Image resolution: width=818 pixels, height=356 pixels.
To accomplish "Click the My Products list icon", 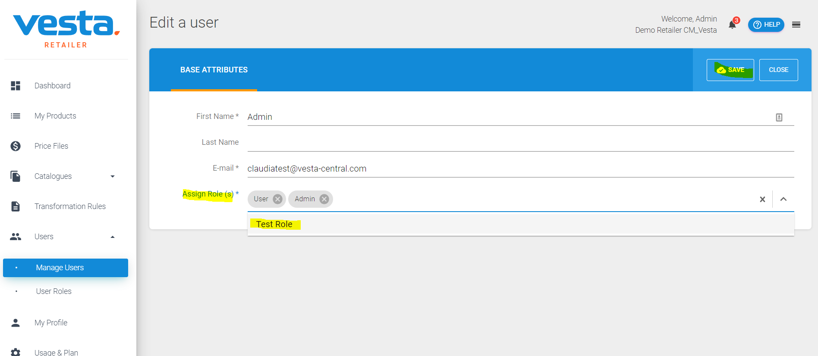I will point(16,116).
